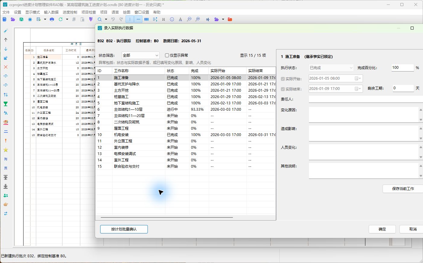Click the 剩余工期 input field
The width and height of the screenshot is (423, 263).
pyautogui.click(x=403, y=88)
